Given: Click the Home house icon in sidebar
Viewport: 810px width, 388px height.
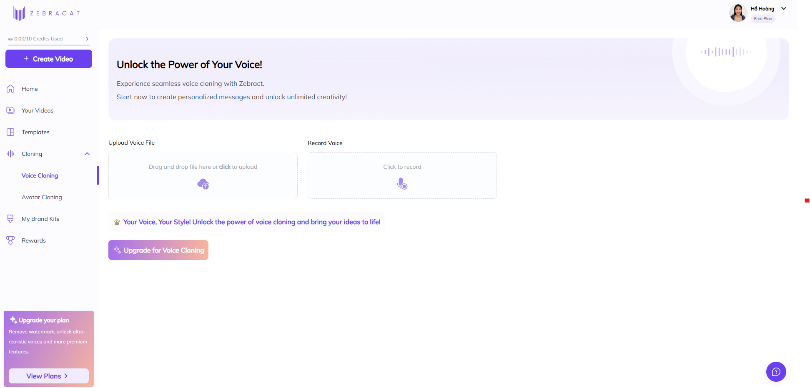Looking at the screenshot, I should [10, 89].
